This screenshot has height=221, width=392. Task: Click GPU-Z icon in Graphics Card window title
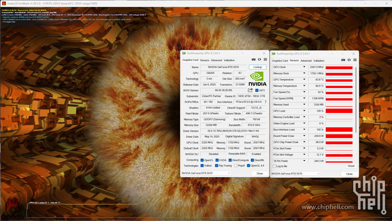click(x=184, y=53)
